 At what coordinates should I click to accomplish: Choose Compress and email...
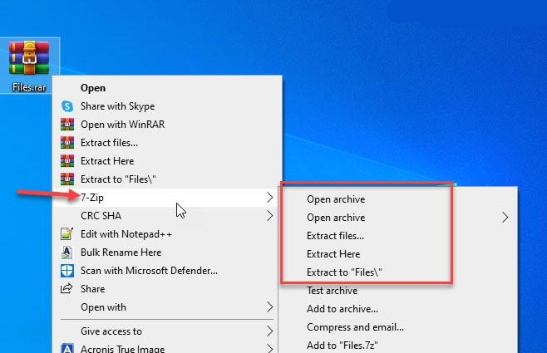[398, 327]
